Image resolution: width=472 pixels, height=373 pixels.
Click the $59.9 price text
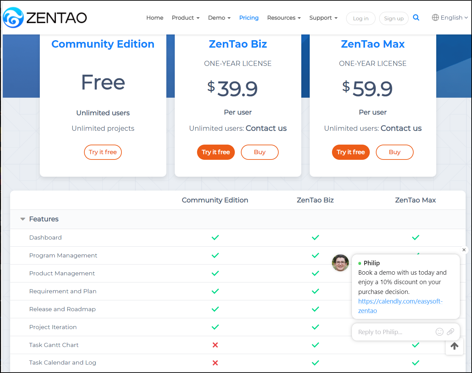(x=367, y=89)
